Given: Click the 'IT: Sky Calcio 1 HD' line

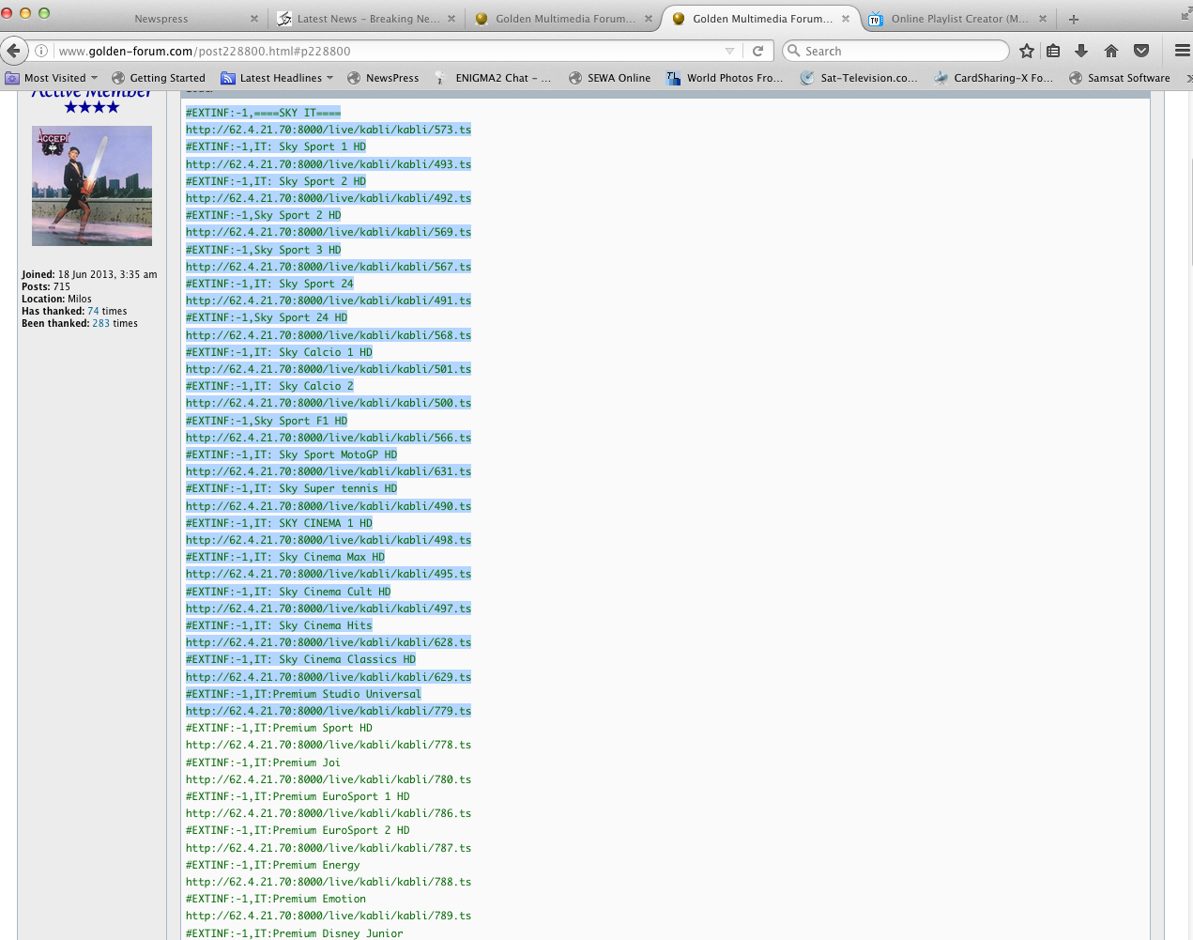Looking at the screenshot, I should [279, 352].
